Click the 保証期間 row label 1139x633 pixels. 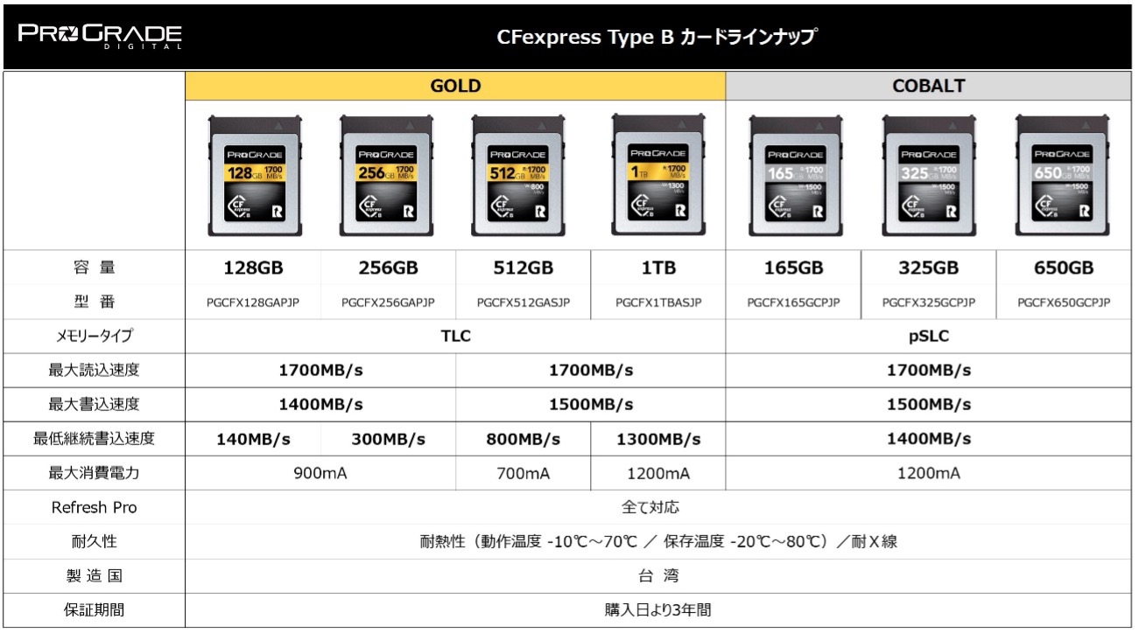(94, 609)
